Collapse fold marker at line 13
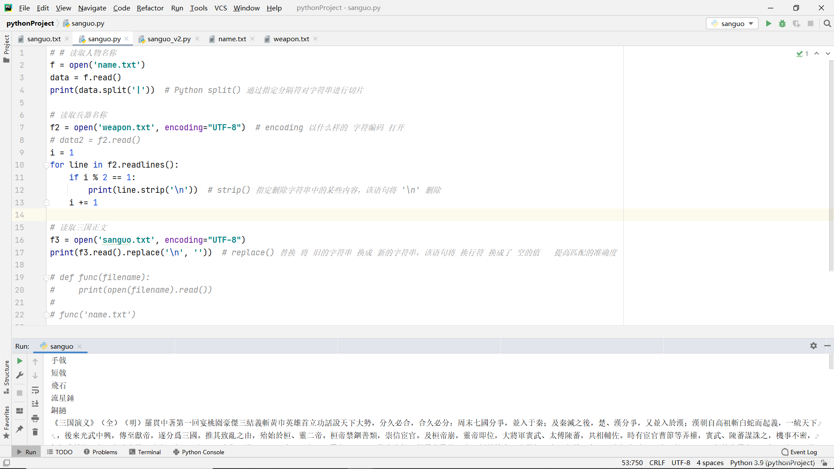834x469 pixels. (x=46, y=202)
